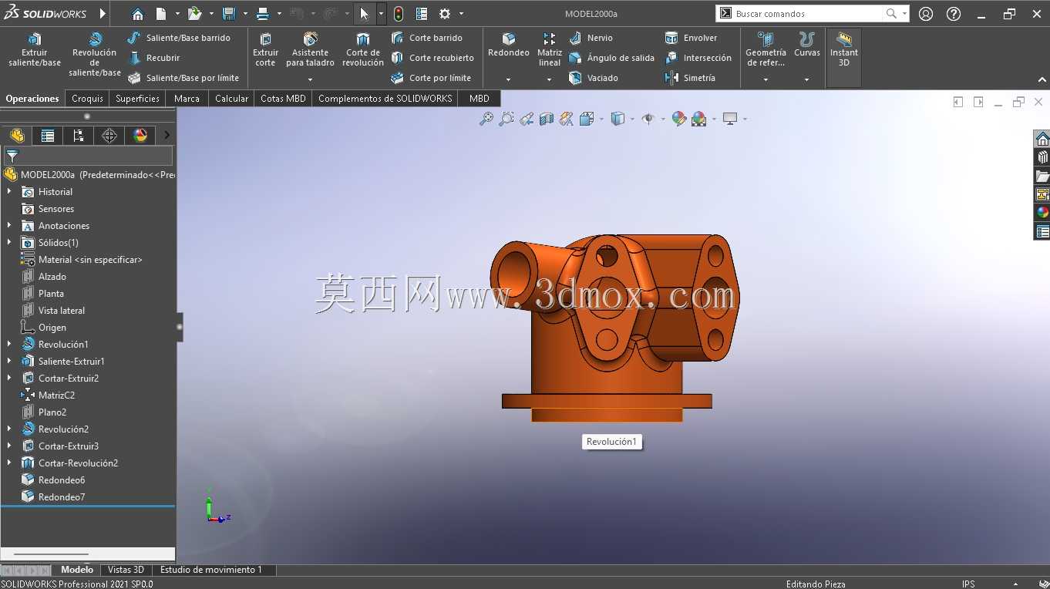
Task: Activate Revolución de saliente/base tool
Action: [95, 55]
